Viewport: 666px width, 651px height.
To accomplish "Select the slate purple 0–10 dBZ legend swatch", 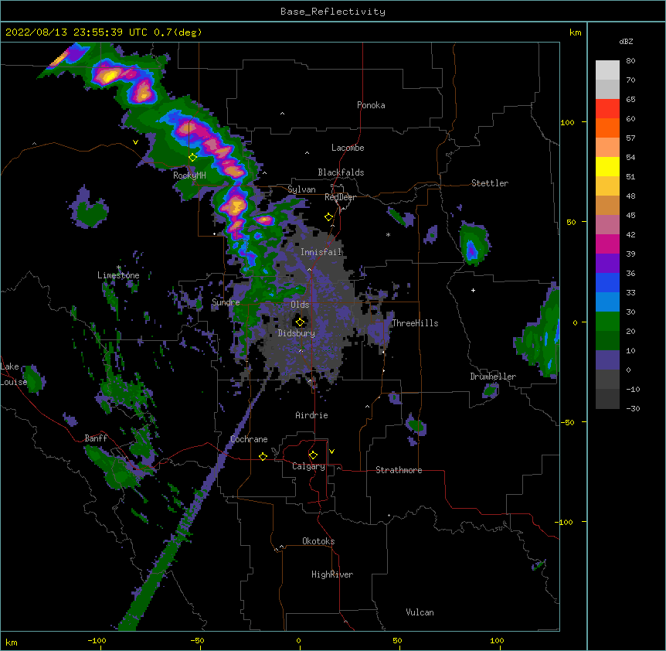I will pyautogui.click(x=607, y=360).
